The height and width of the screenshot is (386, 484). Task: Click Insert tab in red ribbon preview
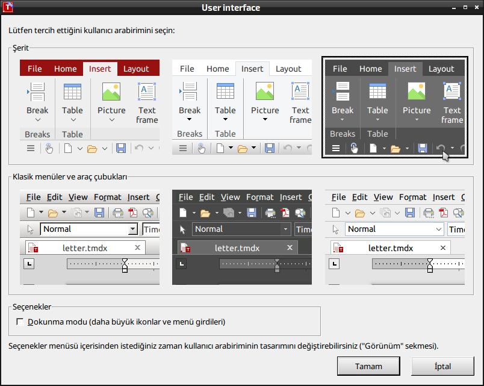click(x=100, y=69)
